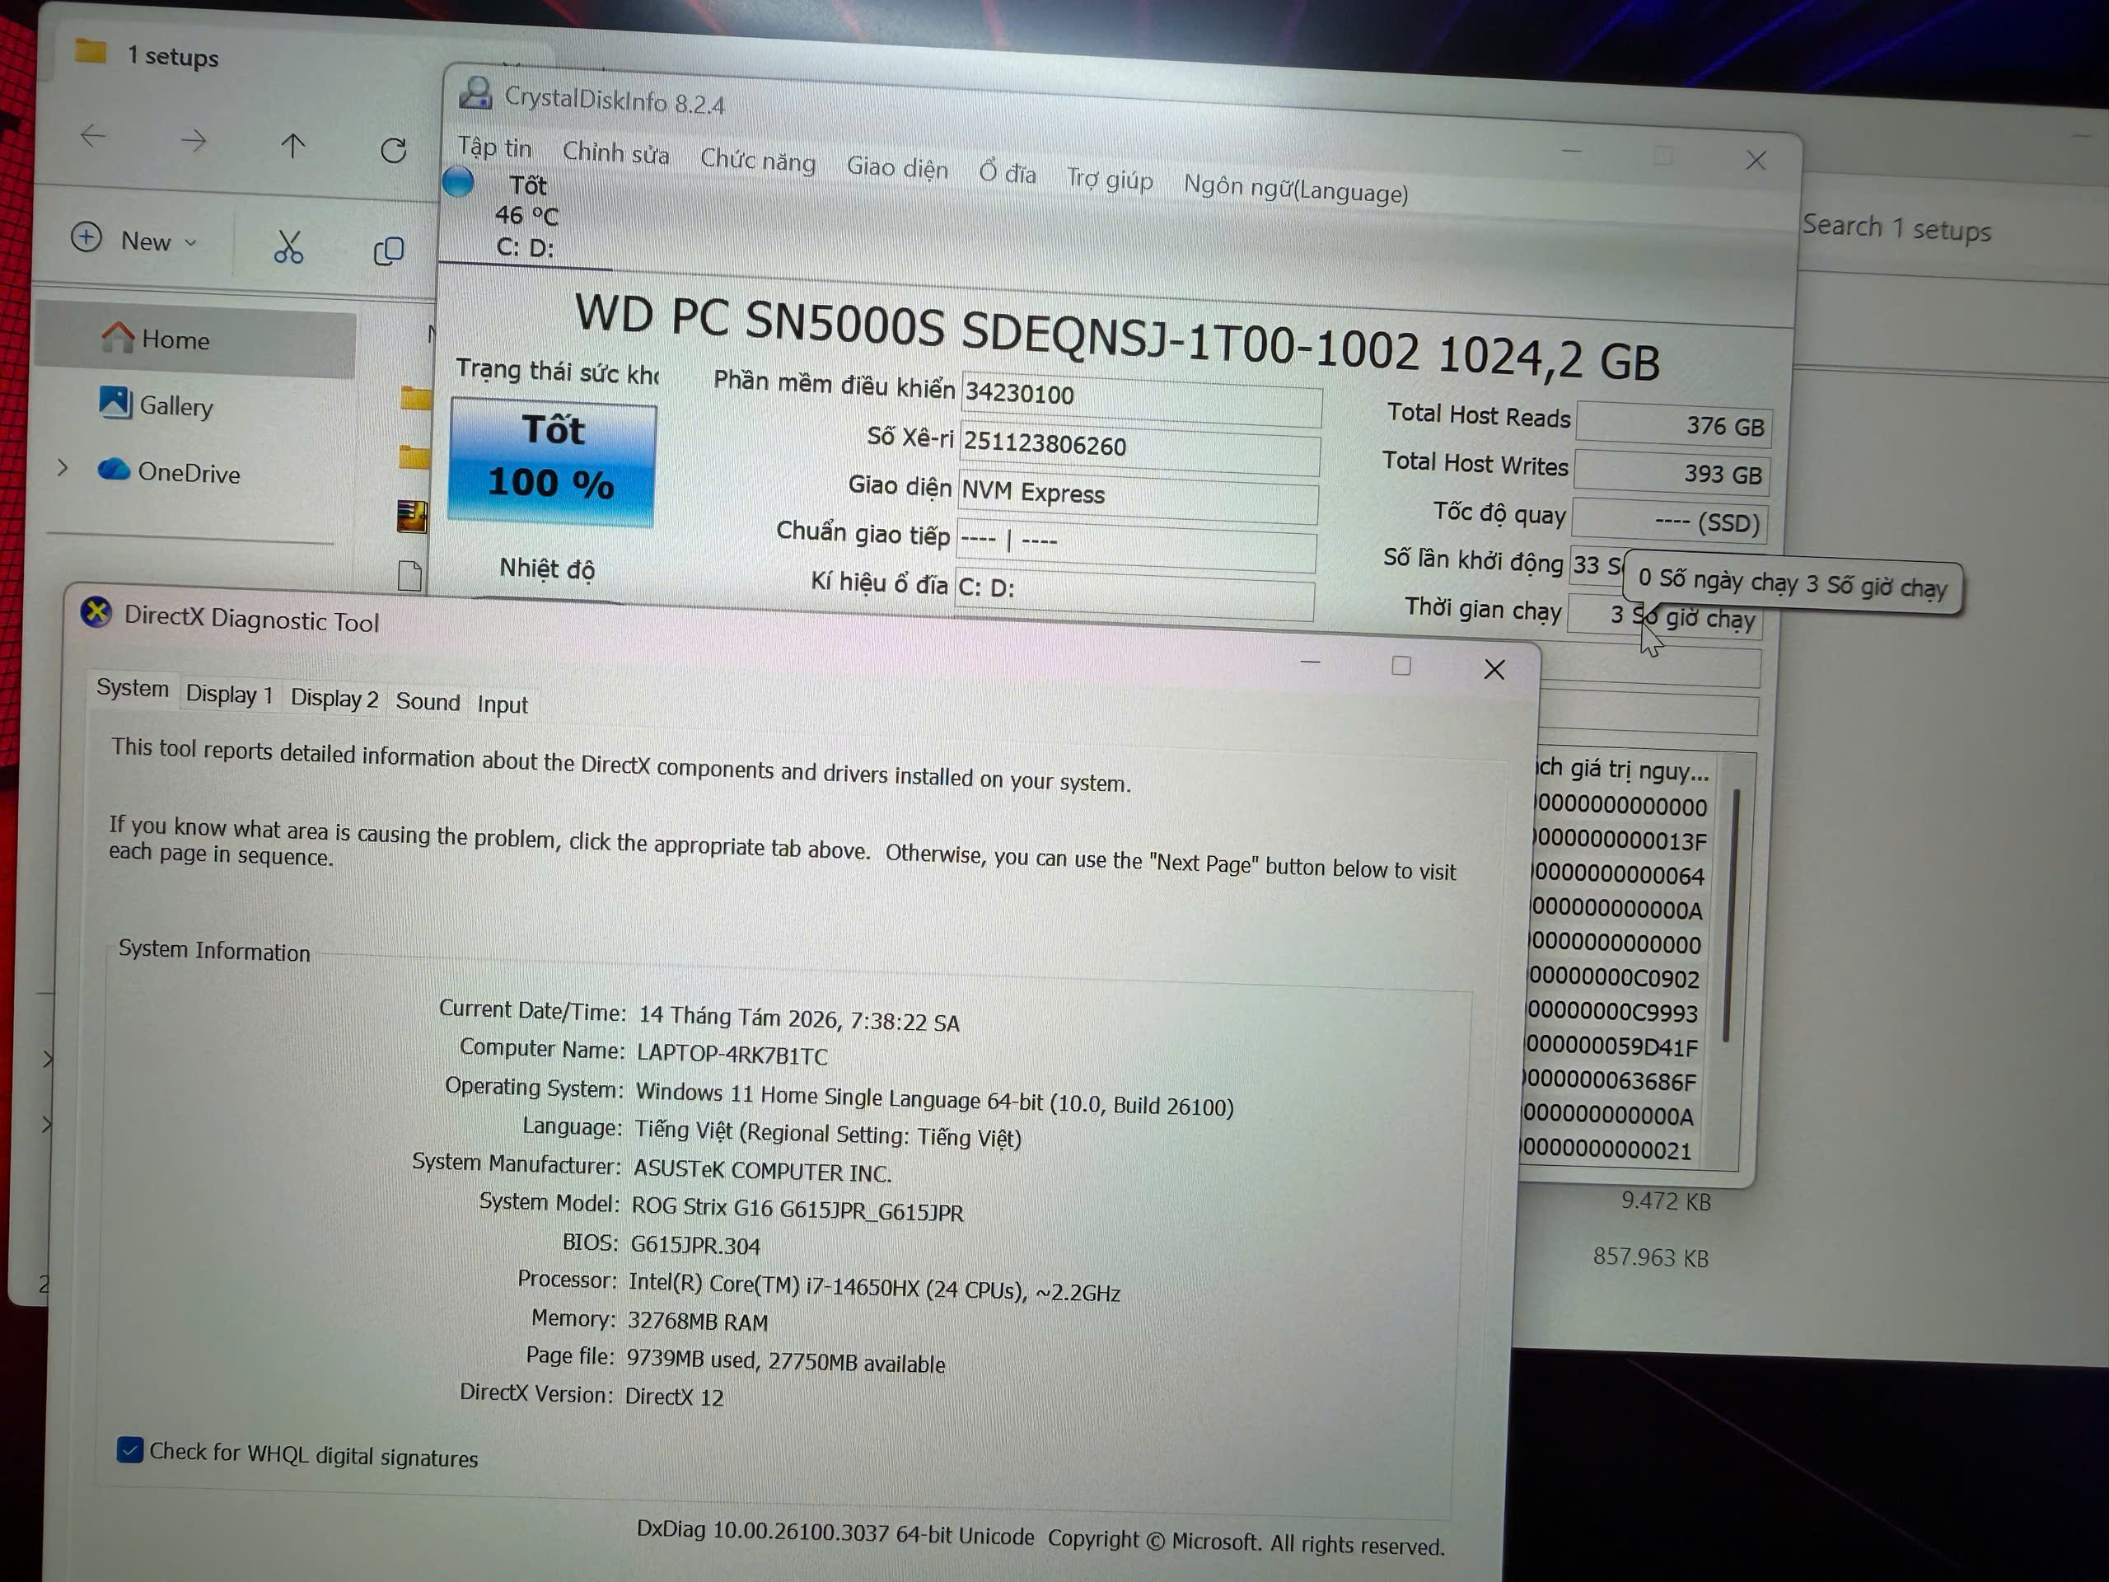Viewport: 2109px width, 1582px height.
Task: Open the Chỉnh sửa menu
Action: tap(615, 152)
